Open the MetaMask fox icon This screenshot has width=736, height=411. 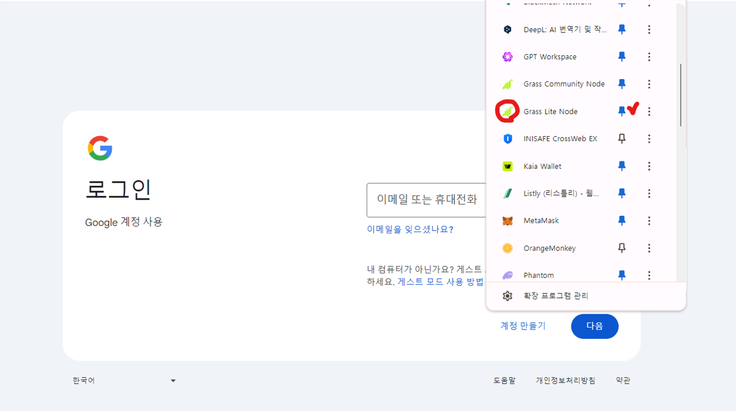(x=508, y=220)
